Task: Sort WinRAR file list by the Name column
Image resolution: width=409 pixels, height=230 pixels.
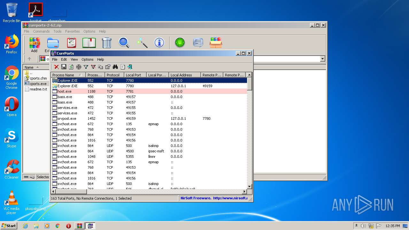Action: [x=36, y=67]
